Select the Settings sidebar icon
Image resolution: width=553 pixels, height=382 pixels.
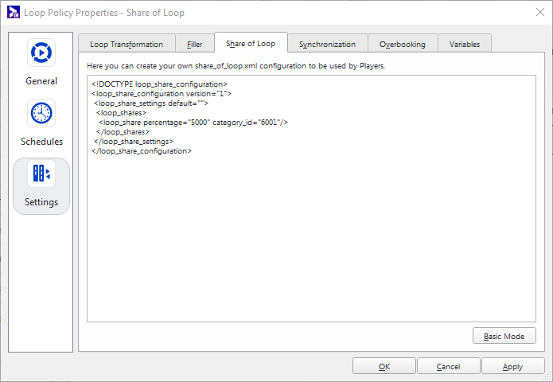click(x=41, y=174)
